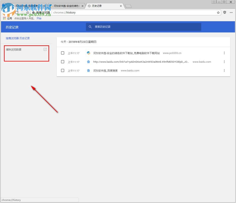Click the 猎鹰浏览器 site info chip in address bar

(41, 13)
